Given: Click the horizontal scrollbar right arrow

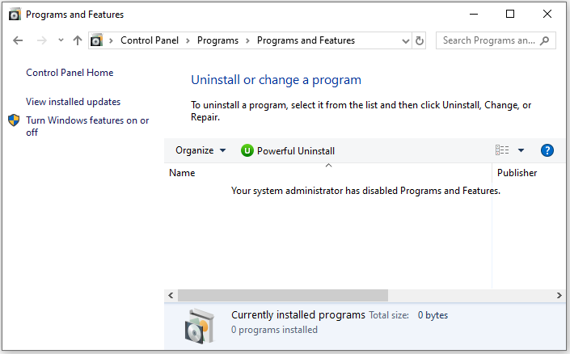Looking at the screenshot, I should [x=559, y=296].
